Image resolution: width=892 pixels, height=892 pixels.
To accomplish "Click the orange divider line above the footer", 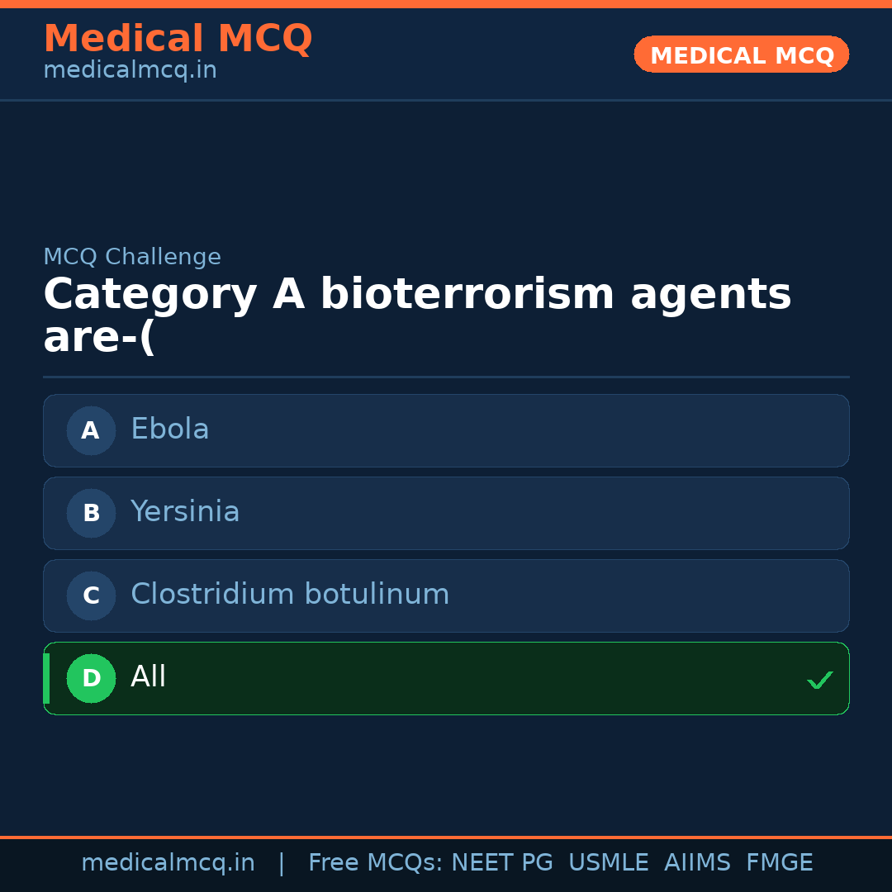I will coord(446,836).
